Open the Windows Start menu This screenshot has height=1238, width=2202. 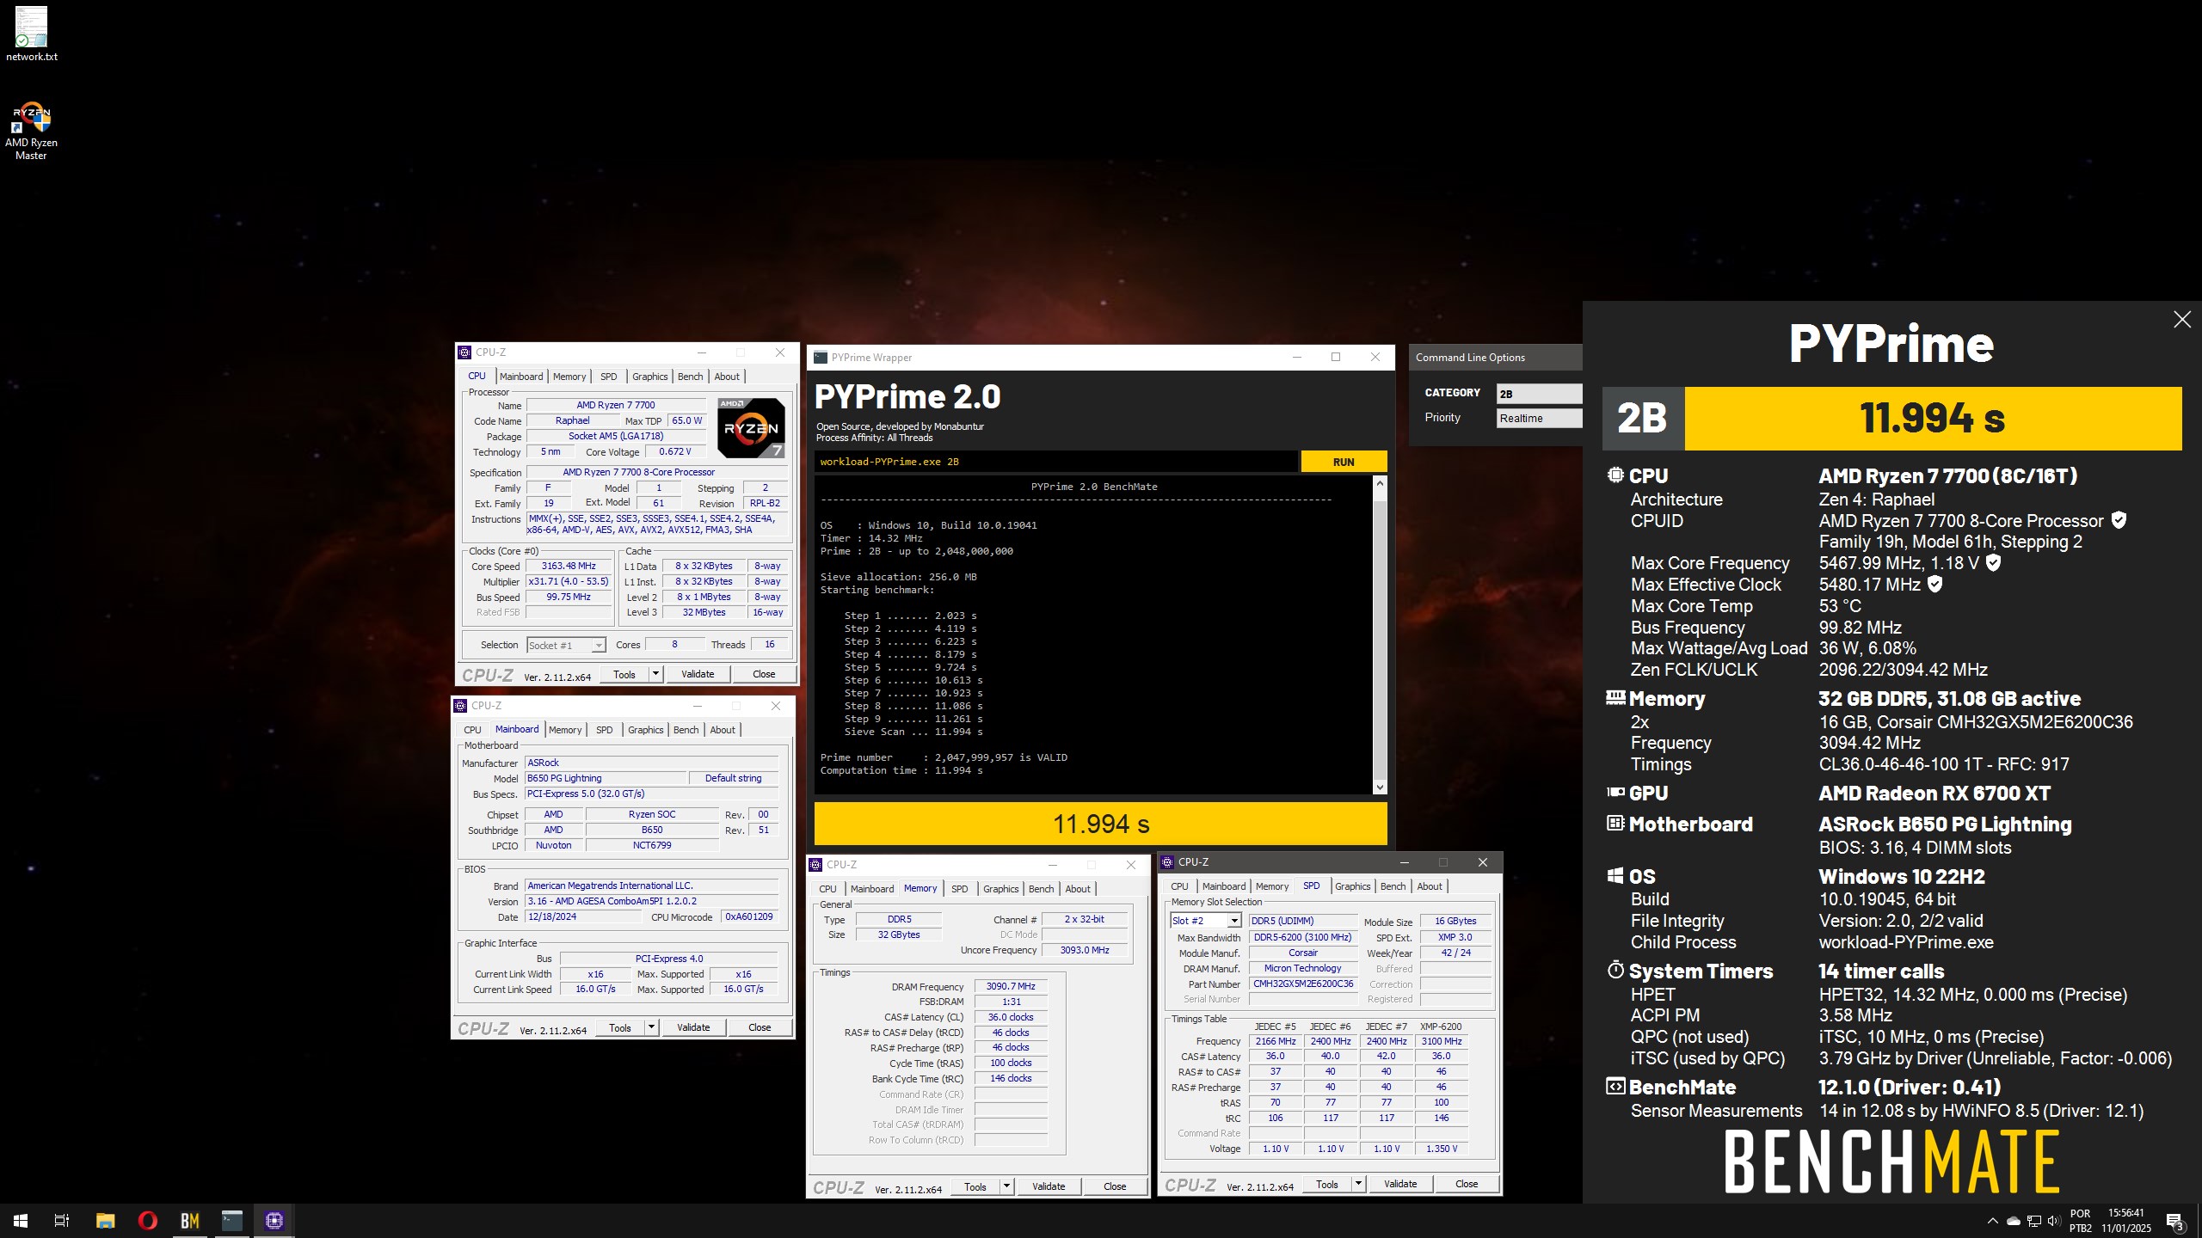coord(21,1220)
